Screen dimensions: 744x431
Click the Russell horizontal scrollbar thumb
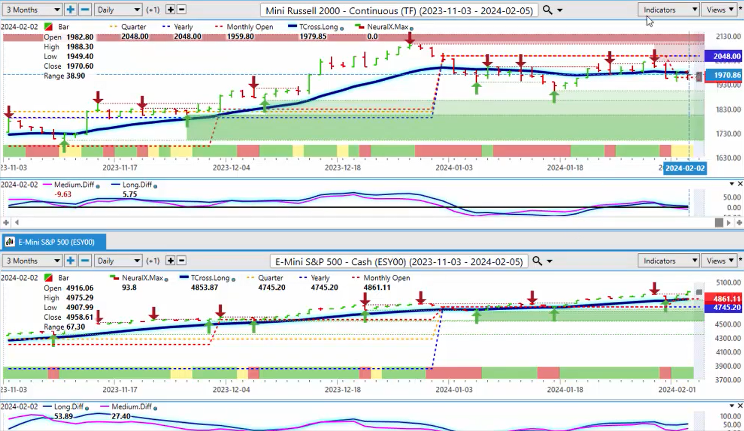click(719, 223)
